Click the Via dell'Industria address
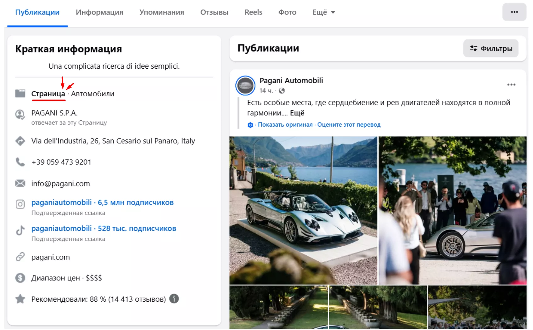 tap(113, 141)
